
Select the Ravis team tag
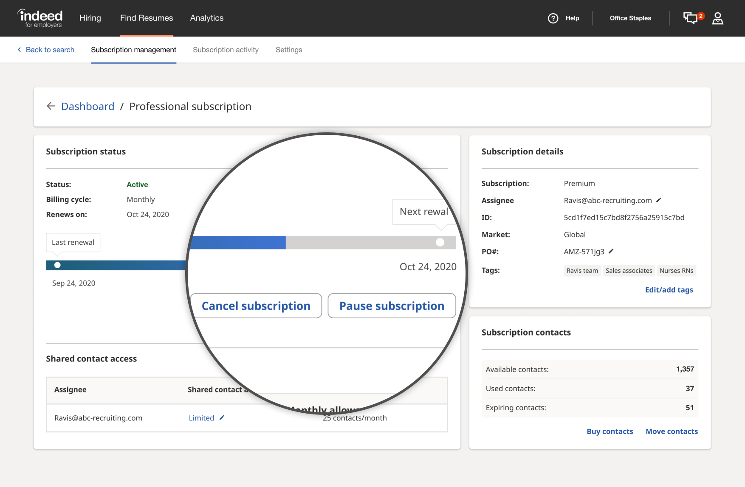tap(582, 271)
